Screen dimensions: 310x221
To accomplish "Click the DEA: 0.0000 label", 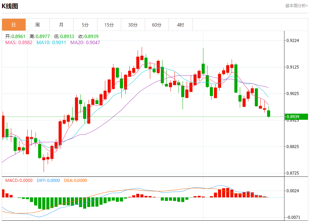I will [x=76, y=180].
